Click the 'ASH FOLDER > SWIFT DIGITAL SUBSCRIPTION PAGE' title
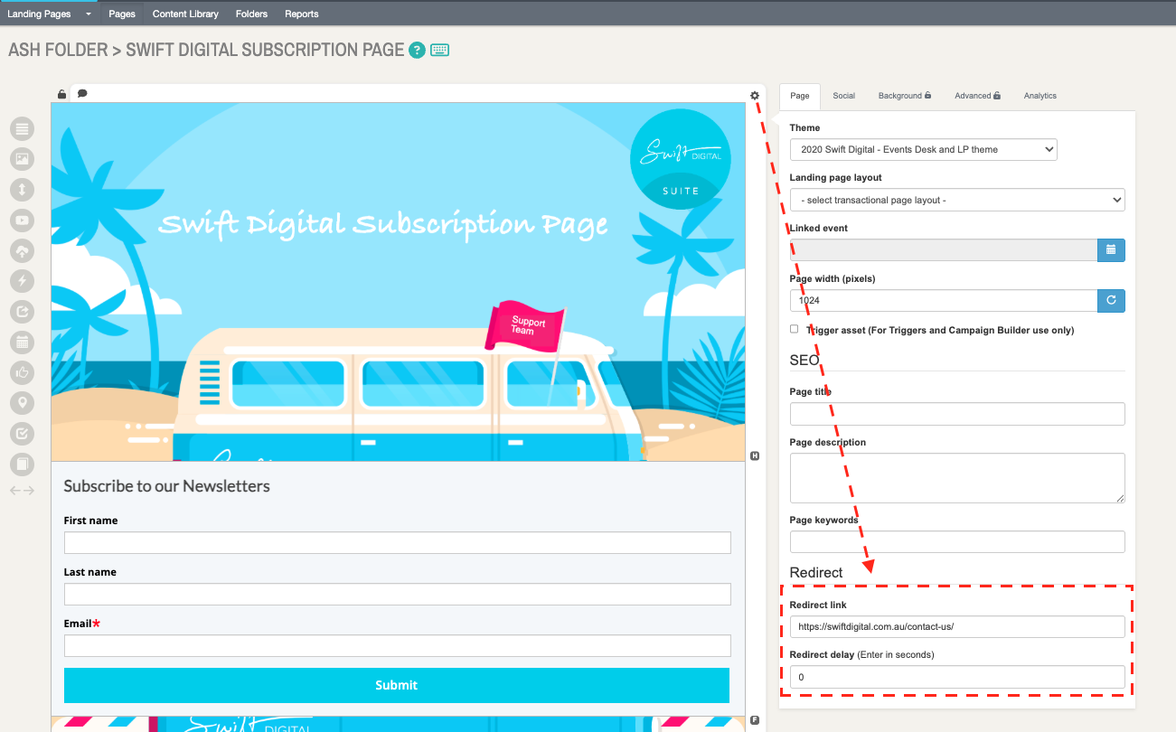 [206, 50]
